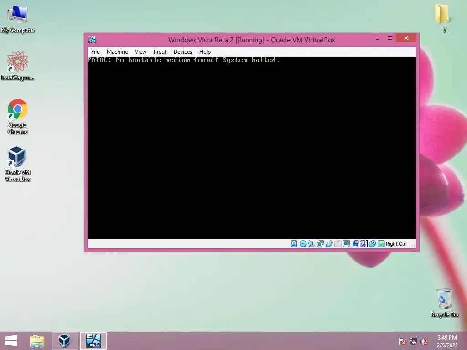Click the optical disk indicator in status bar
467x350 pixels.
coord(303,244)
